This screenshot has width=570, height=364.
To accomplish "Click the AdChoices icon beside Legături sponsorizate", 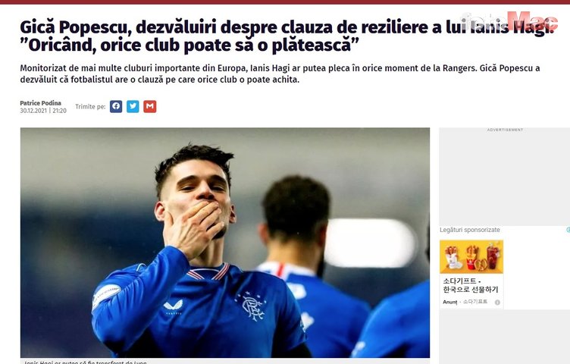I will pos(568,230).
